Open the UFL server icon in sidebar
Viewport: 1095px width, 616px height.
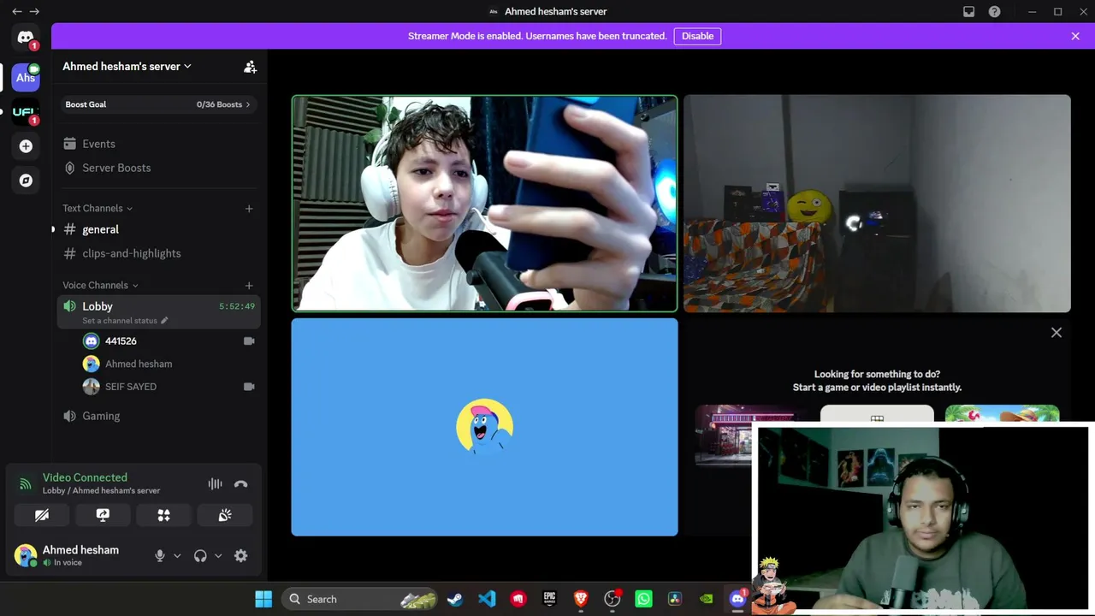pos(26,112)
